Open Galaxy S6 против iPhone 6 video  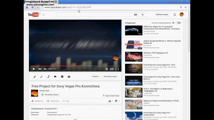pyautogui.click(x=162, y=42)
